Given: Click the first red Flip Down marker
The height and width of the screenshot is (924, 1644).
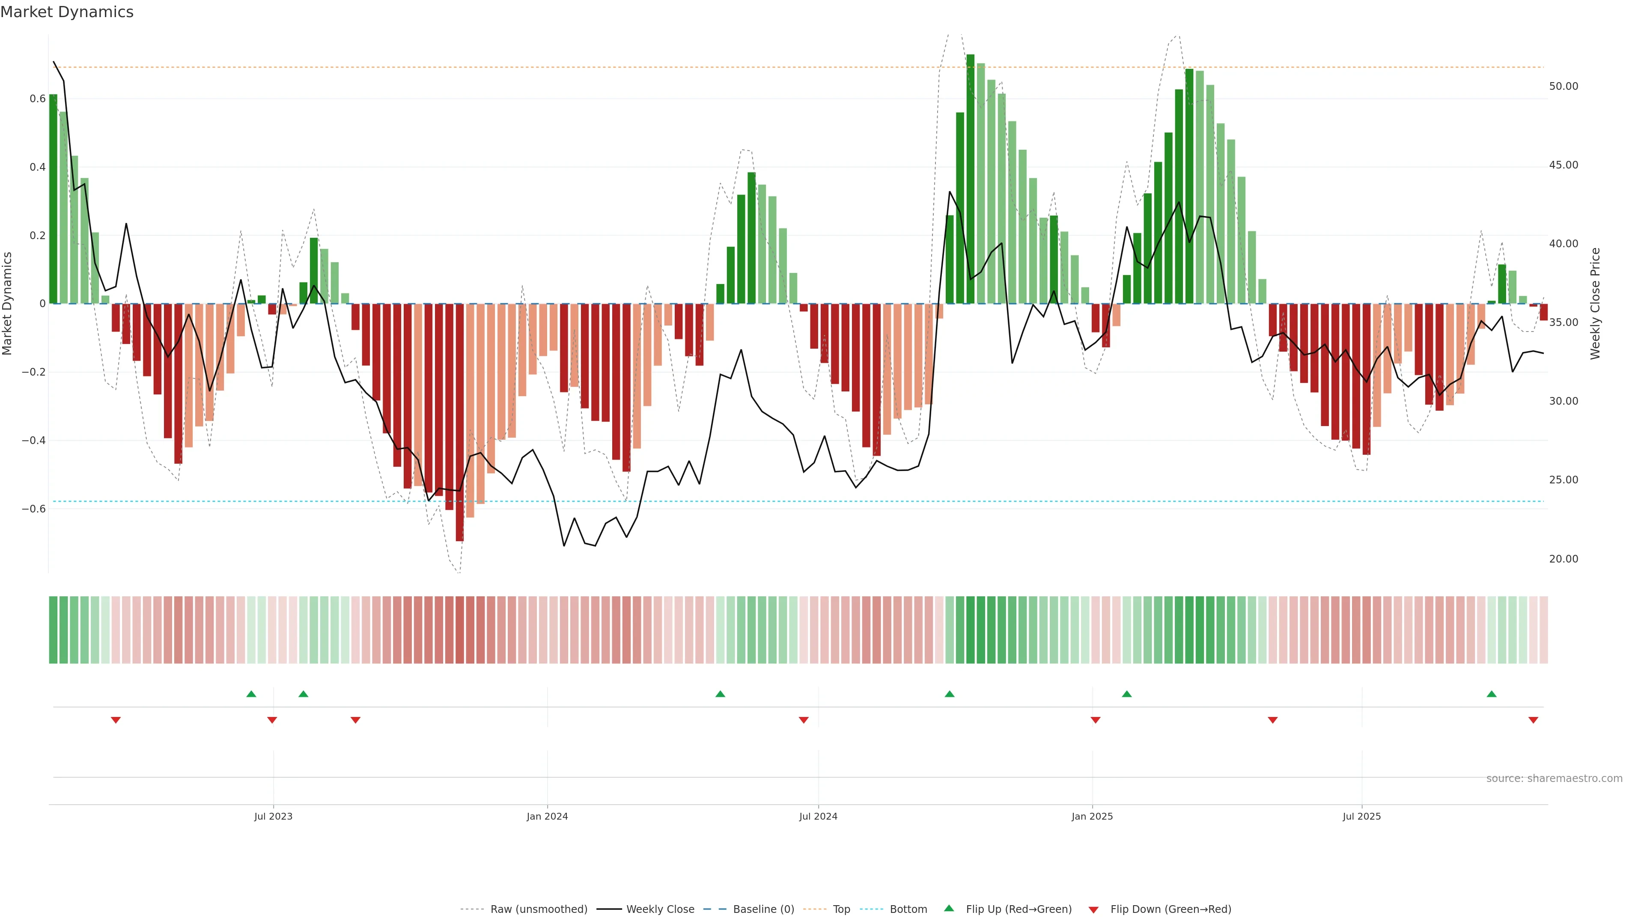Looking at the screenshot, I should click(x=116, y=720).
